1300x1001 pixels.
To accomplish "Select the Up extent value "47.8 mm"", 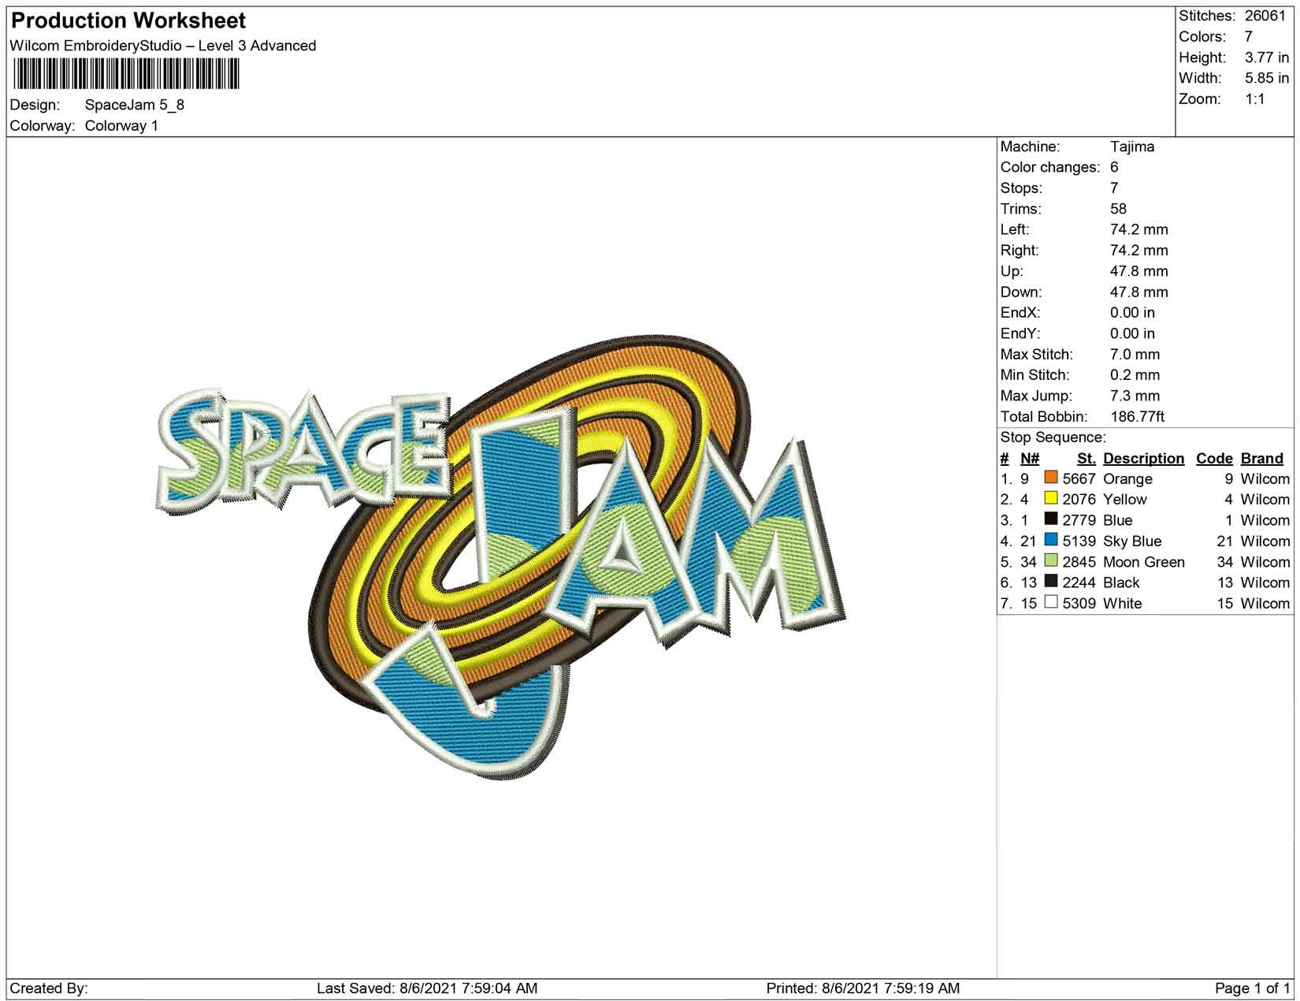I will pos(1139,271).
